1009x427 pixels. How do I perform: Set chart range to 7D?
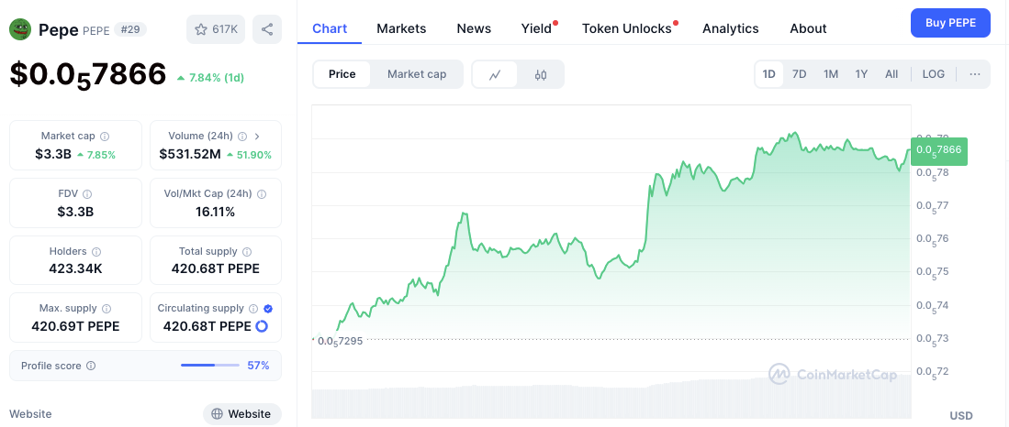pos(800,74)
